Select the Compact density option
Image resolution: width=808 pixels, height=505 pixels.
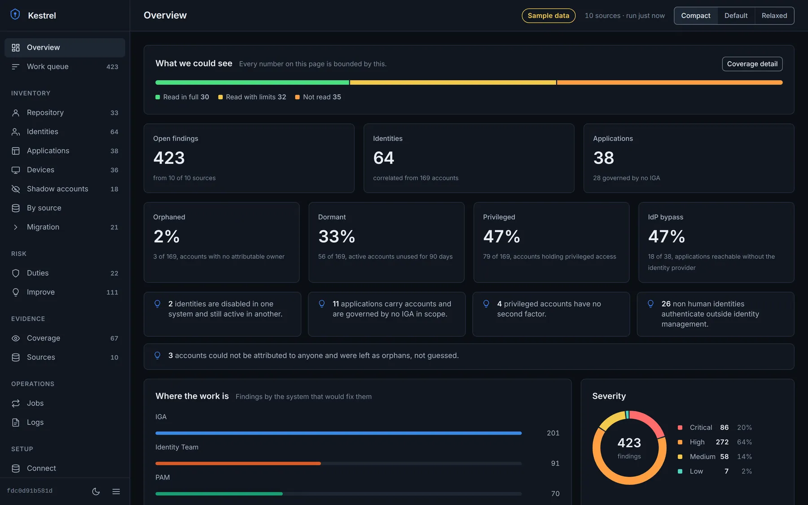click(696, 16)
